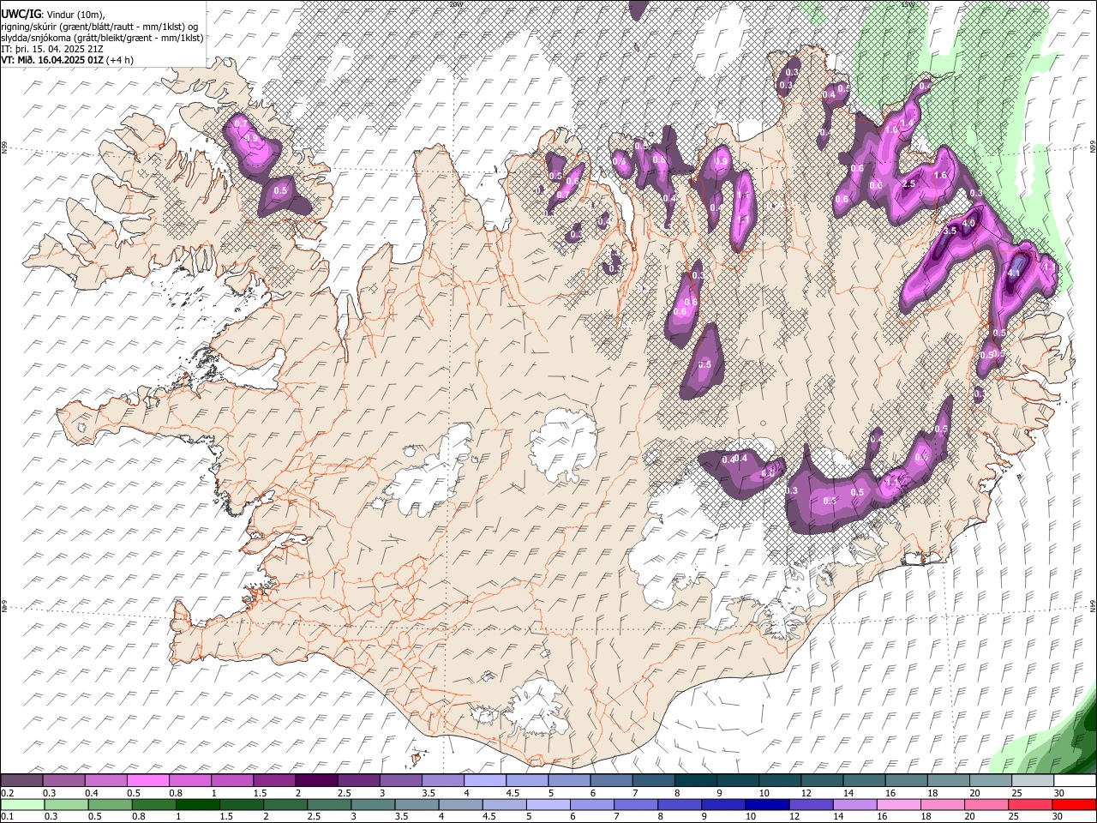Click the '4.1' snowfall value on the map
Image resolution: width=1097 pixels, height=823 pixels.
[x=1015, y=273]
